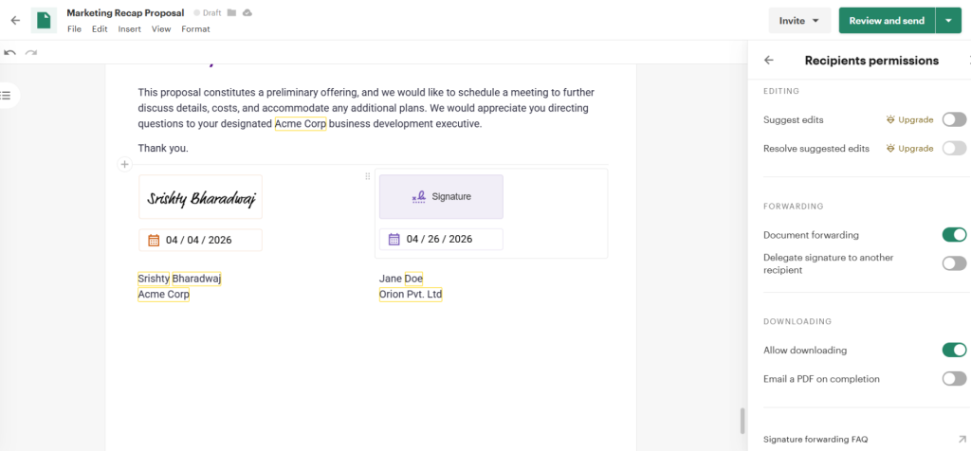
Task: Click the drag handle beside signature block
Action: tap(368, 176)
